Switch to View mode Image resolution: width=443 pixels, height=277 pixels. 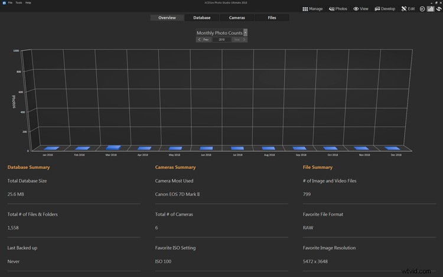361,9
